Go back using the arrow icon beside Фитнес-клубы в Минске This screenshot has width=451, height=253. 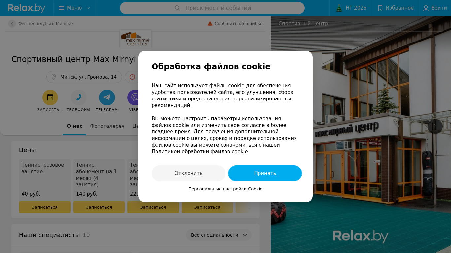tap(12, 24)
